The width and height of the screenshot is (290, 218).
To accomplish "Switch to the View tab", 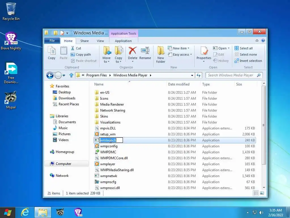I will 101,41.
